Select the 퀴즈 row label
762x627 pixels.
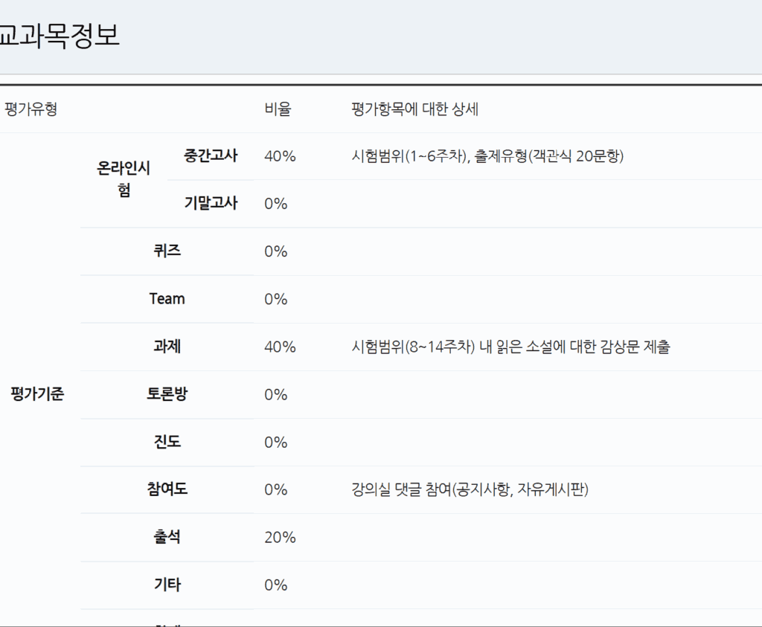point(167,251)
